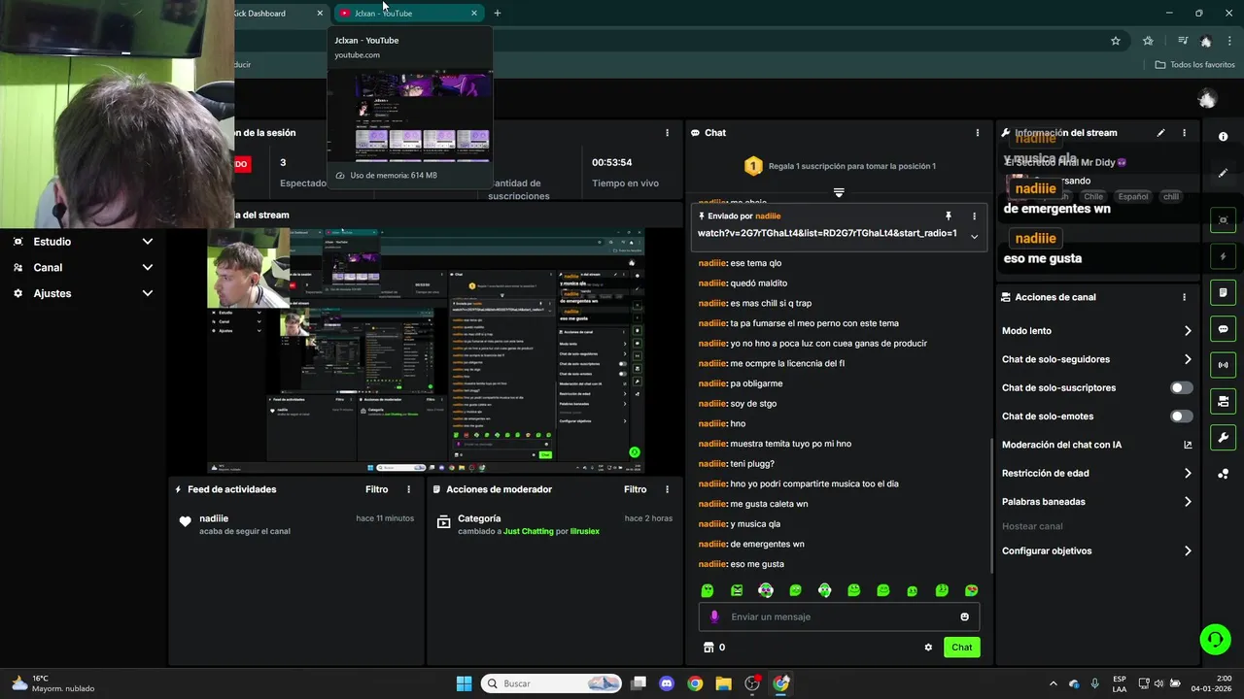Viewport: 1244px width, 699px height.
Task: Expand Configurar objetivos settings
Action: (x=1188, y=550)
